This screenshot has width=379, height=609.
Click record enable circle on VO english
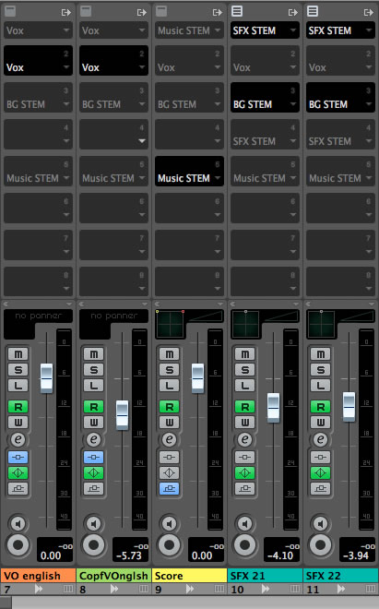click(x=18, y=544)
